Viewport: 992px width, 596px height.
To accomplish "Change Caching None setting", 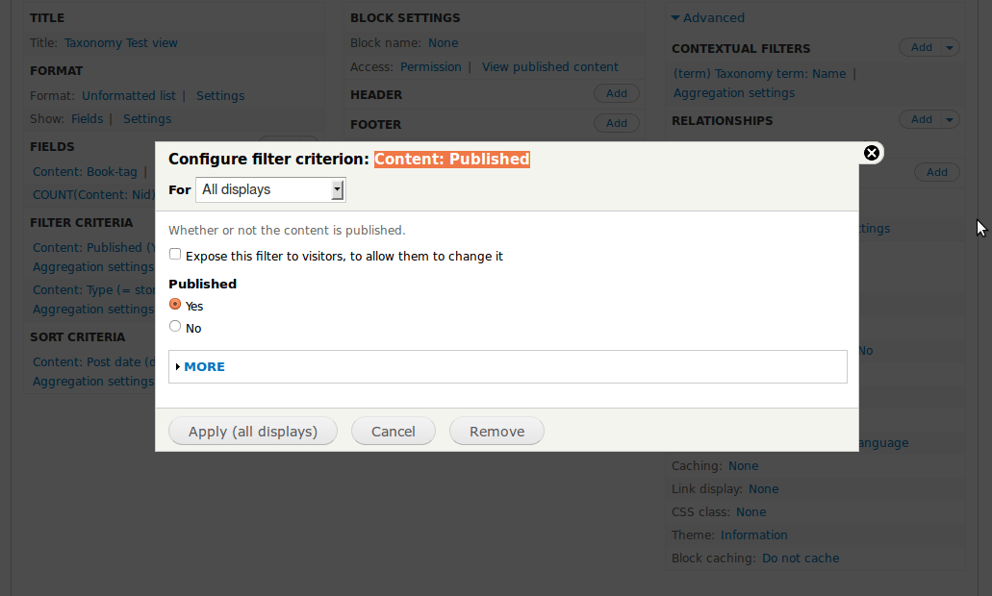I will (x=744, y=466).
